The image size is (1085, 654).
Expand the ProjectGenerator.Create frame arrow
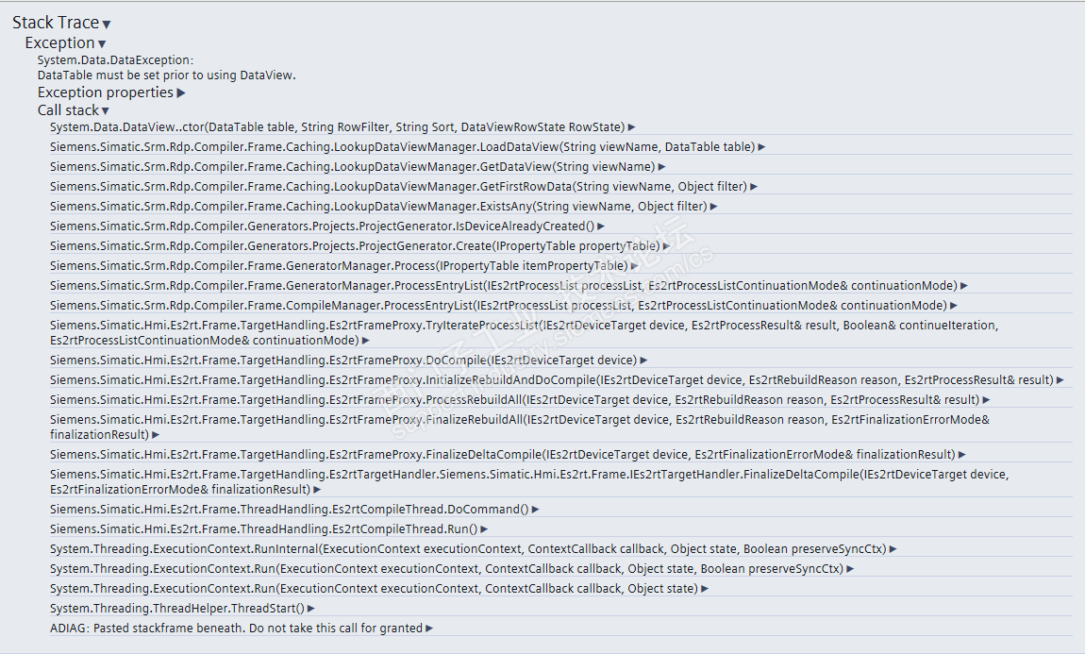point(667,246)
